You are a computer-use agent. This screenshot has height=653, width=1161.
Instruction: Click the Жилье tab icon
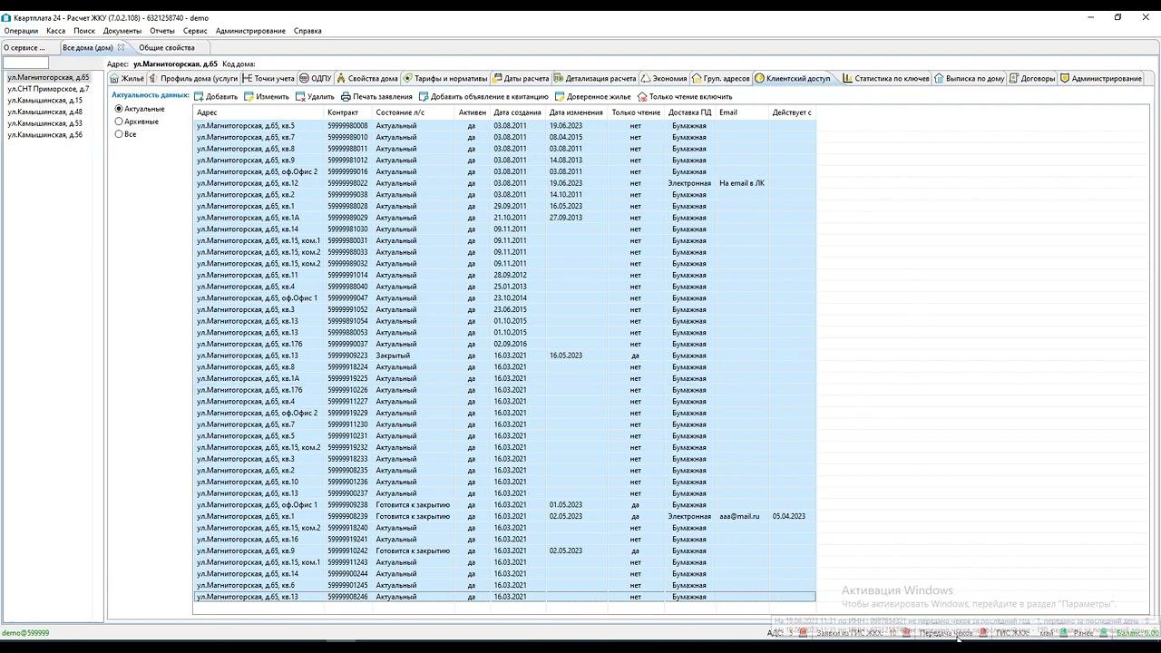click(114, 79)
